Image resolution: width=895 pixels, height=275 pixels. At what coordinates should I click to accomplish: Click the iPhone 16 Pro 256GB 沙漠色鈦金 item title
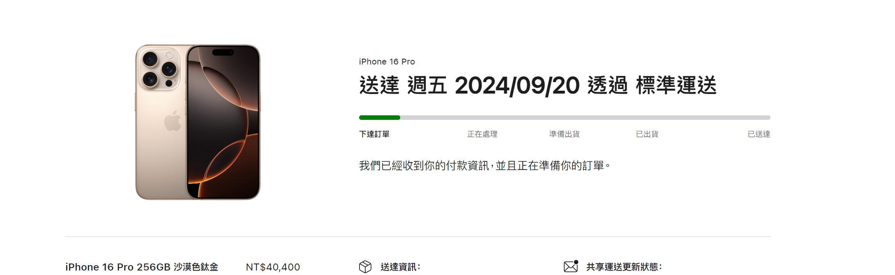click(x=142, y=267)
